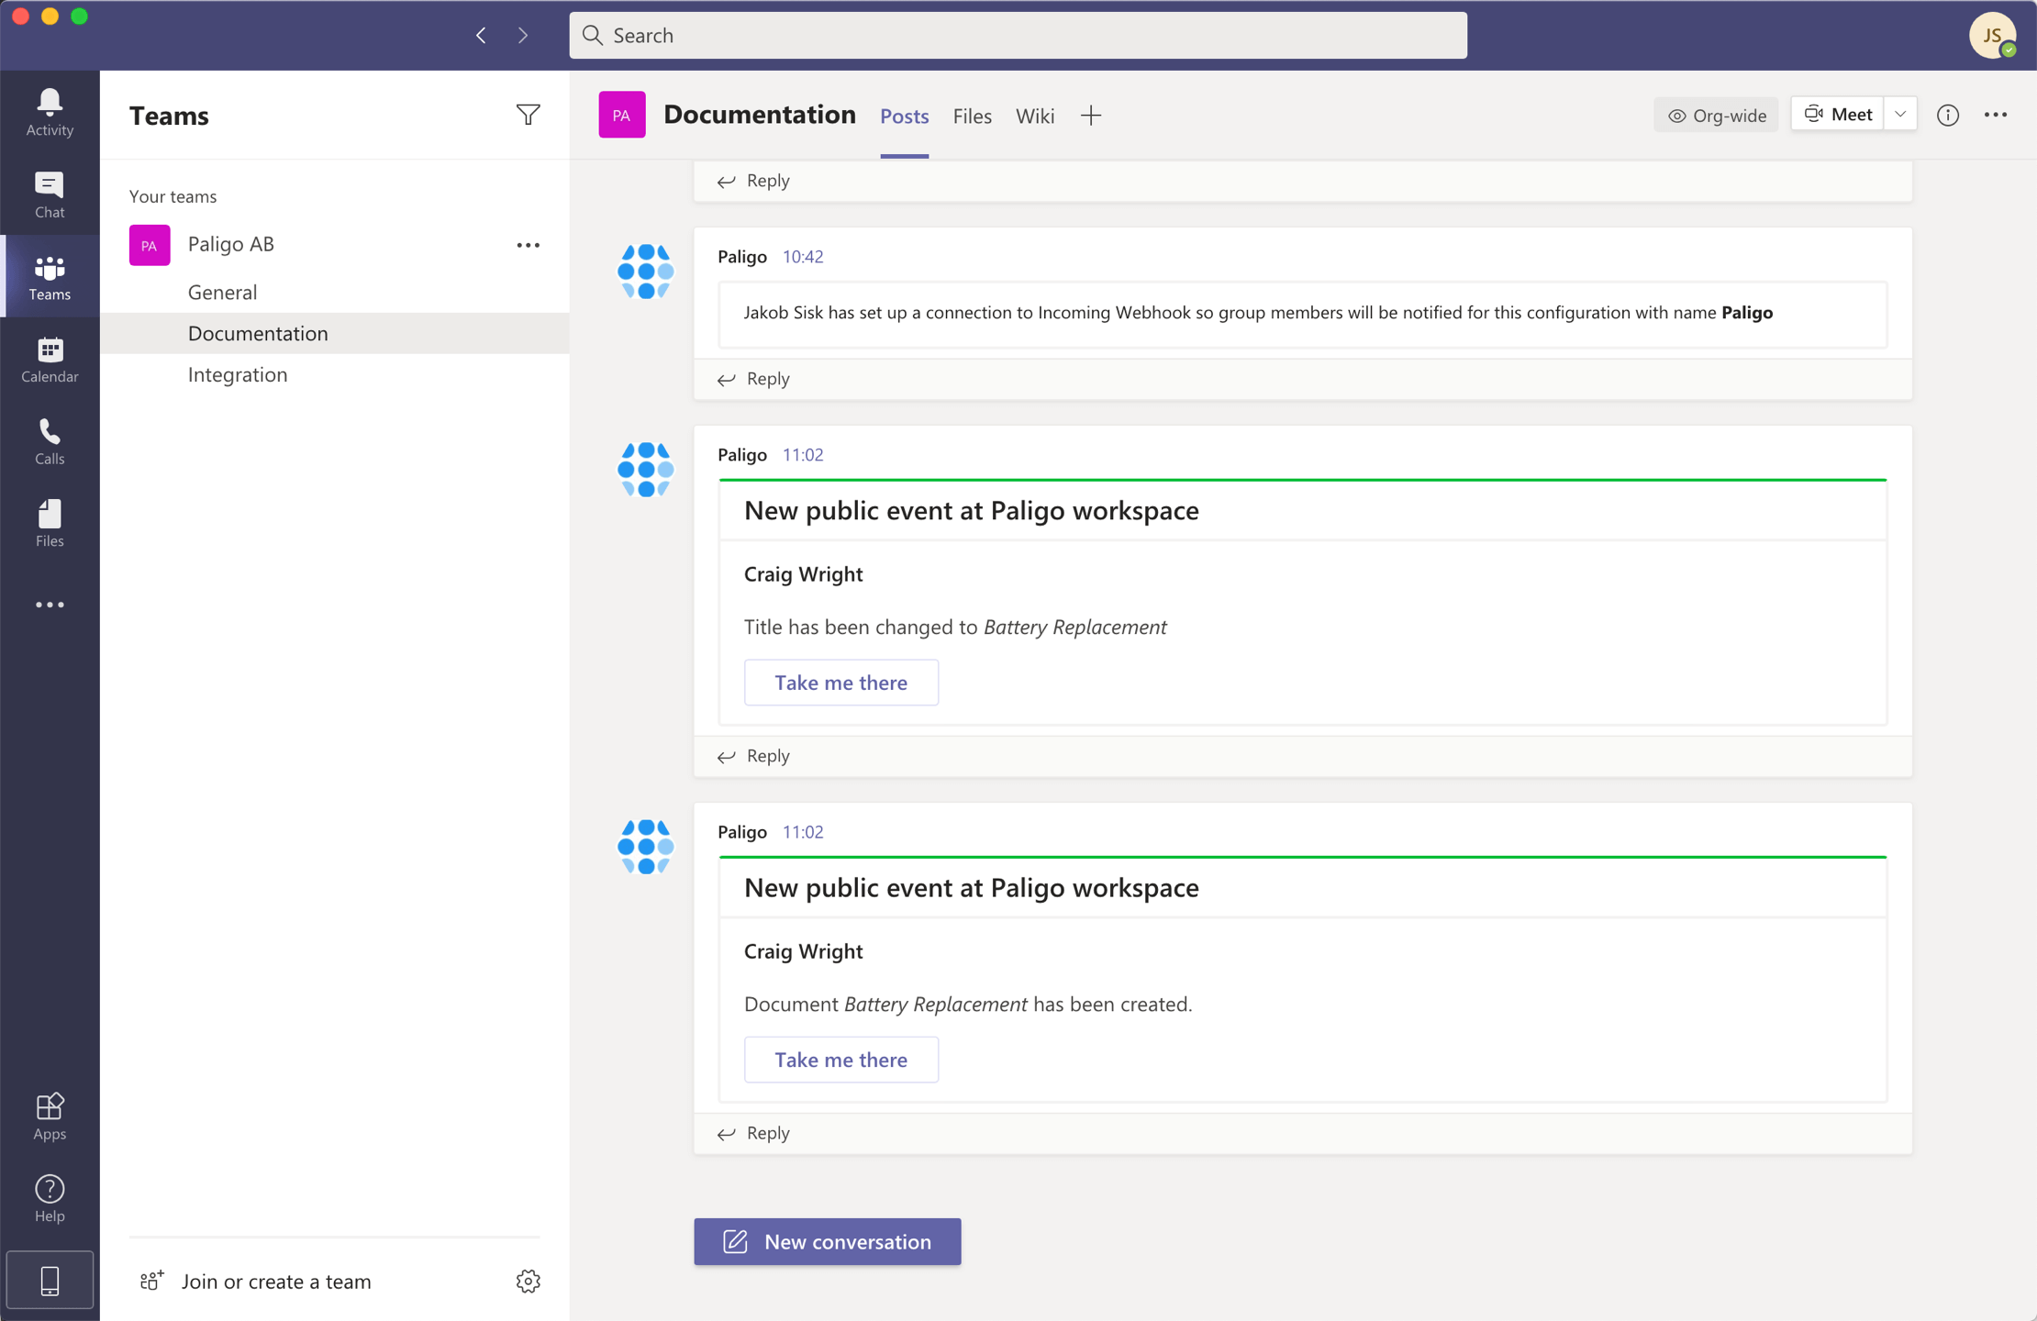This screenshot has width=2037, height=1321.
Task: Go to the Calls section
Action: [49, 440]
